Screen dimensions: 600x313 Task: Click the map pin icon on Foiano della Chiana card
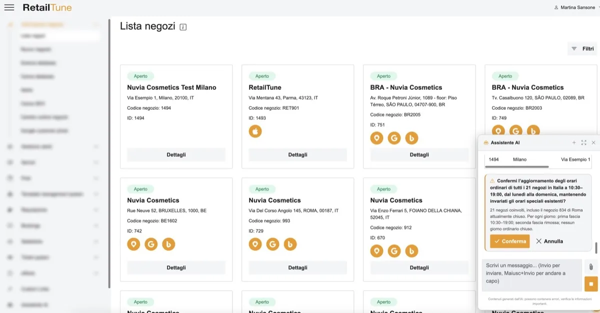376,251
